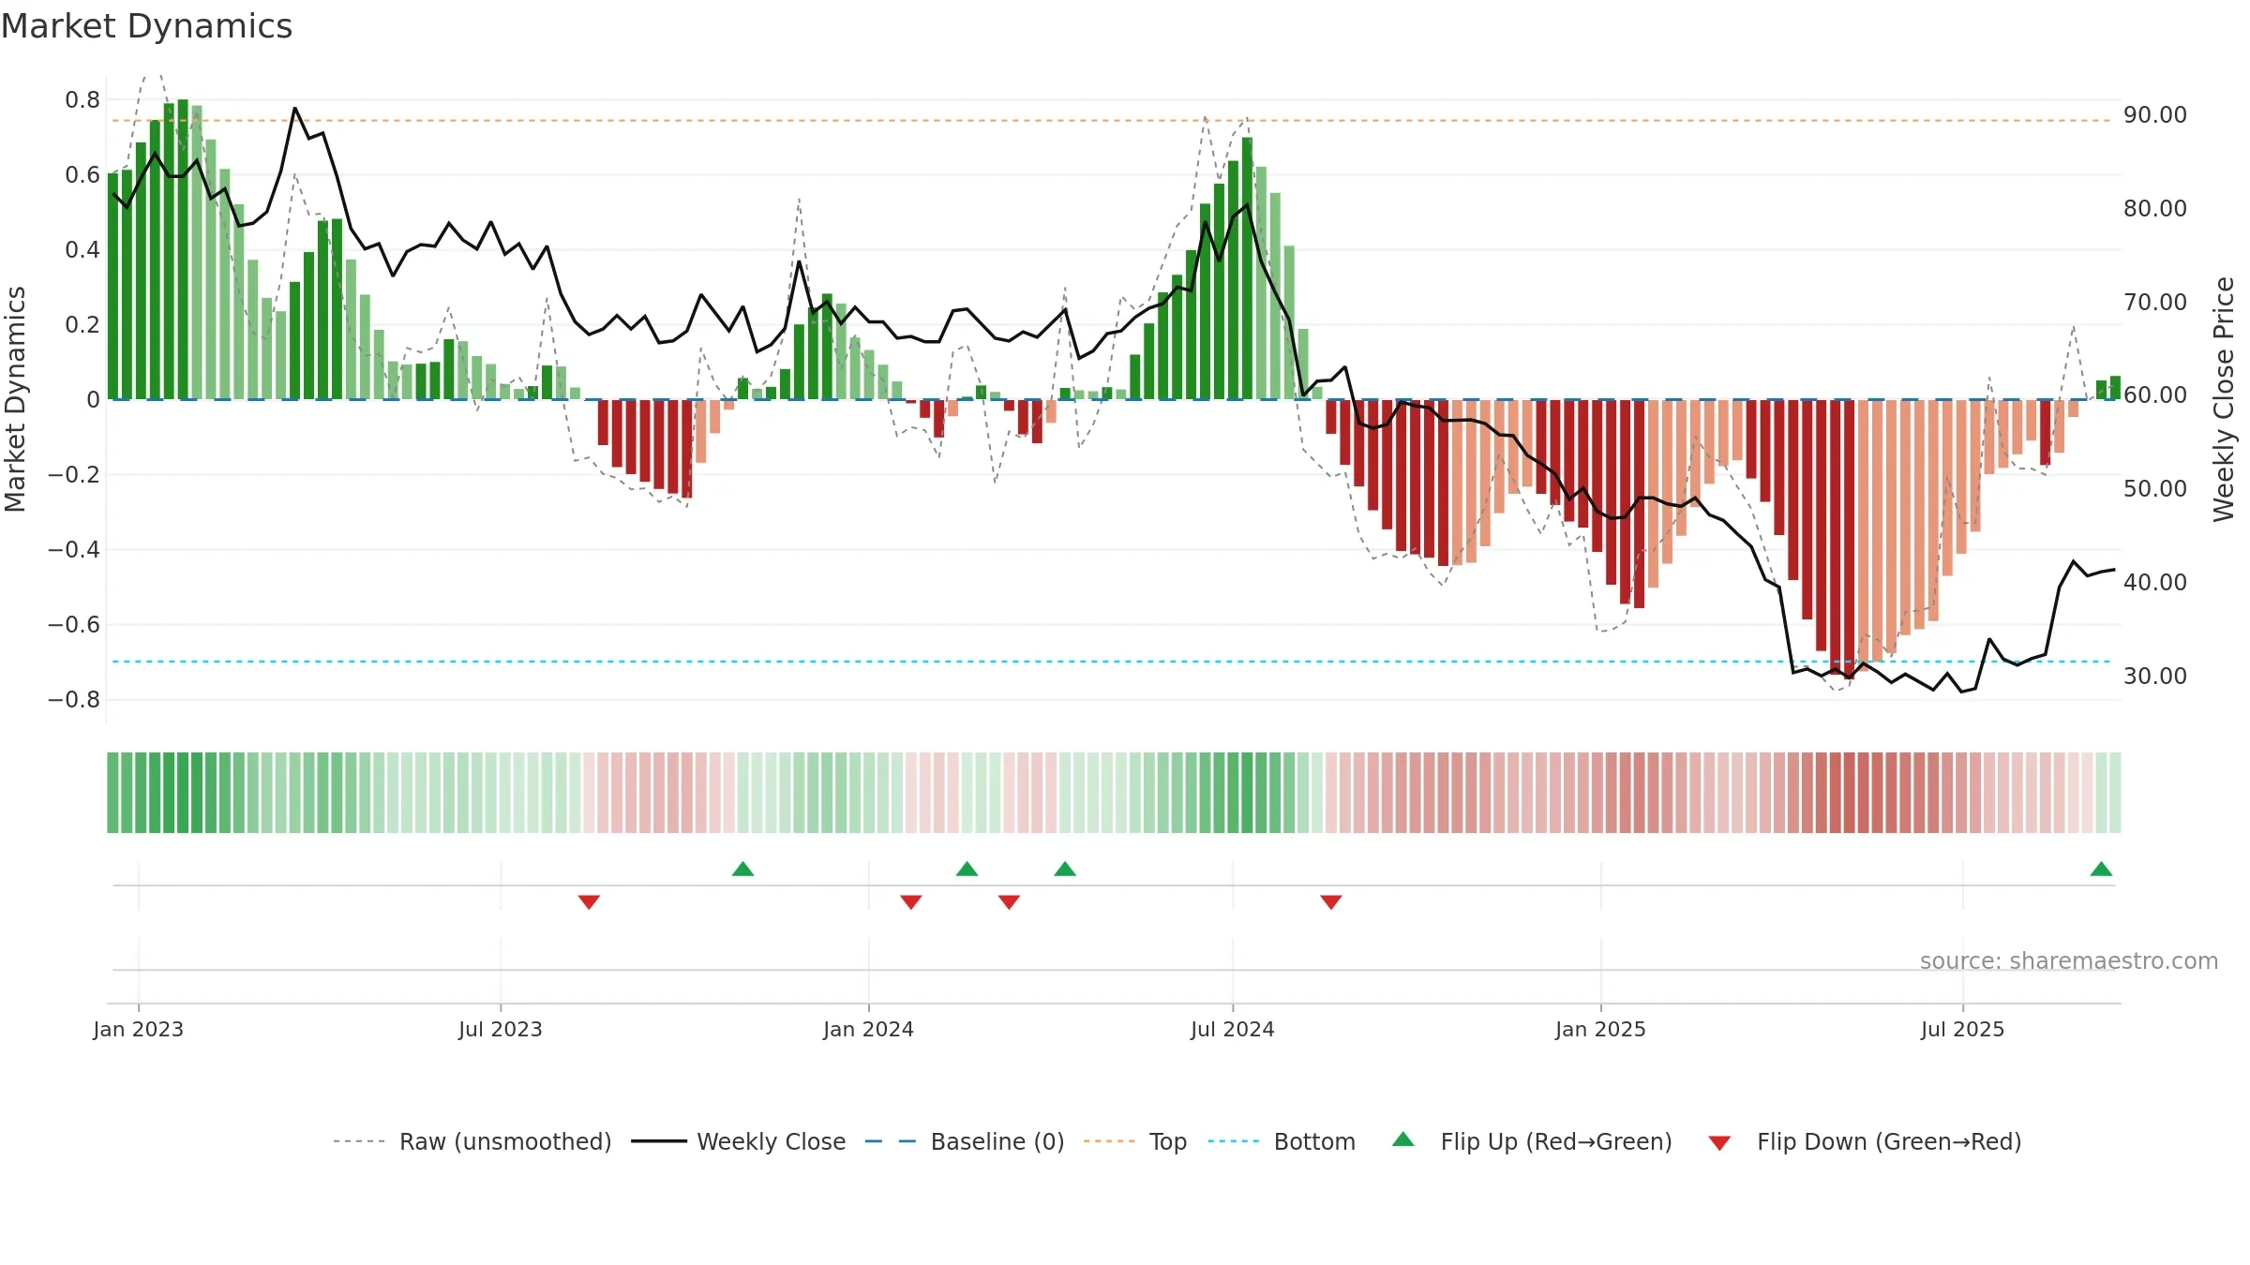Click the black Weekly Close line sample in legend
The width and height of the screenshot is (2250, 1265).
pyautogui.click(x=658, y=1141)
